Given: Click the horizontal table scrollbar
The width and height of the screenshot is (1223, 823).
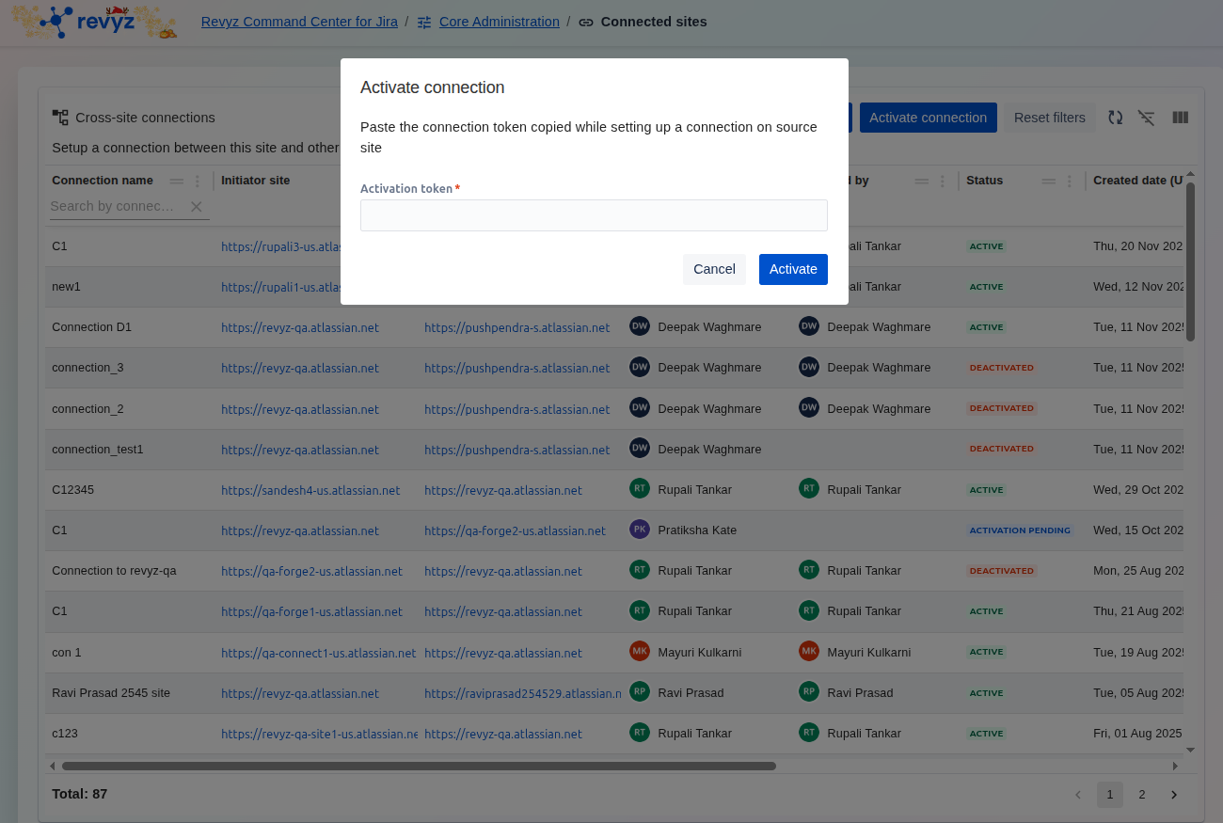Looking at the screenshot, I should click(x=419, y=766).
